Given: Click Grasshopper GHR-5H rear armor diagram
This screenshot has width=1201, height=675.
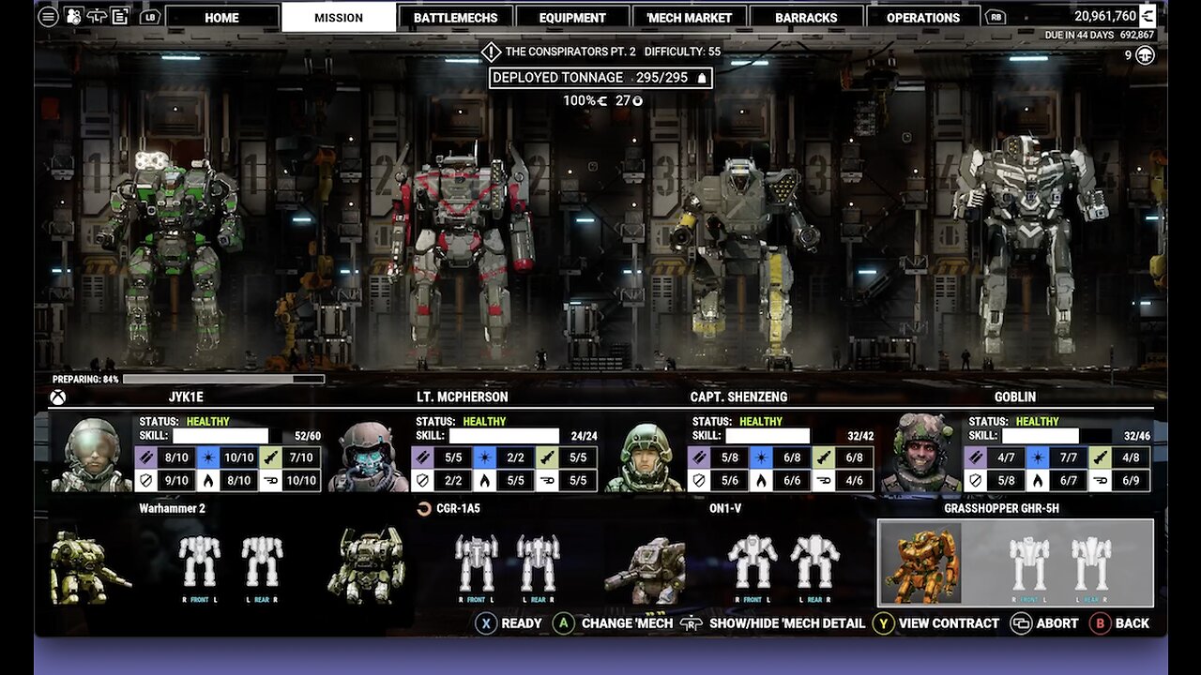Looking at the screenshot, I should click(x=1091, y=565).
